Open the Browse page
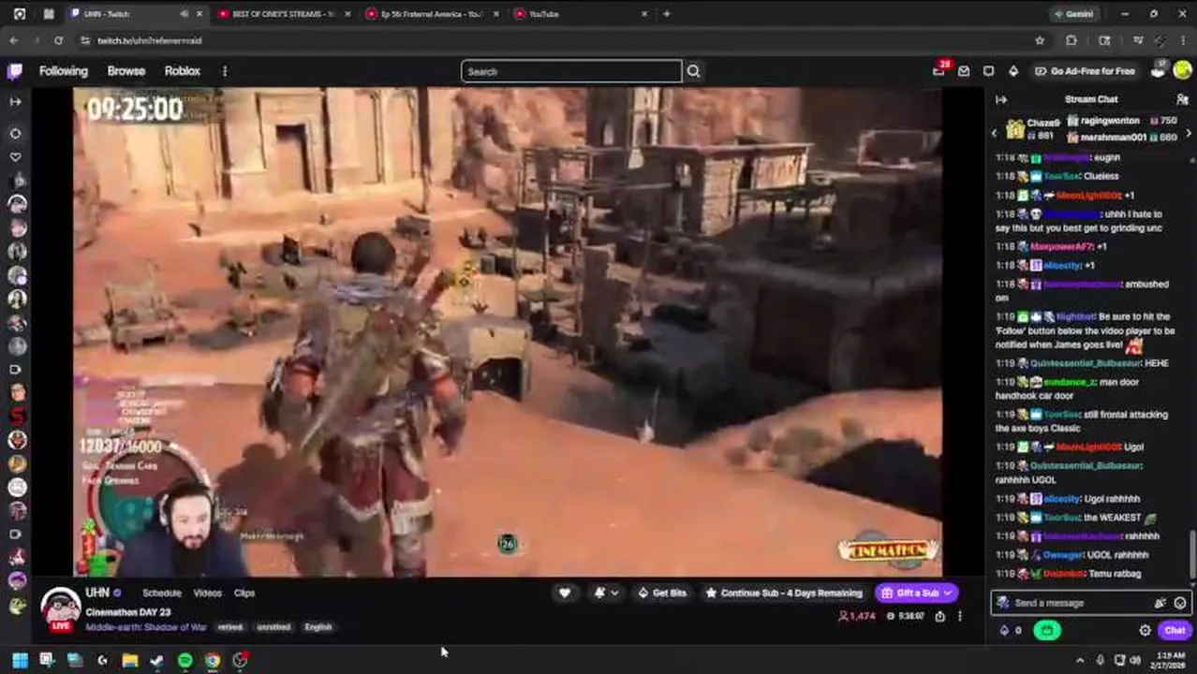1197x674 pixels. [x=126, y=71]
